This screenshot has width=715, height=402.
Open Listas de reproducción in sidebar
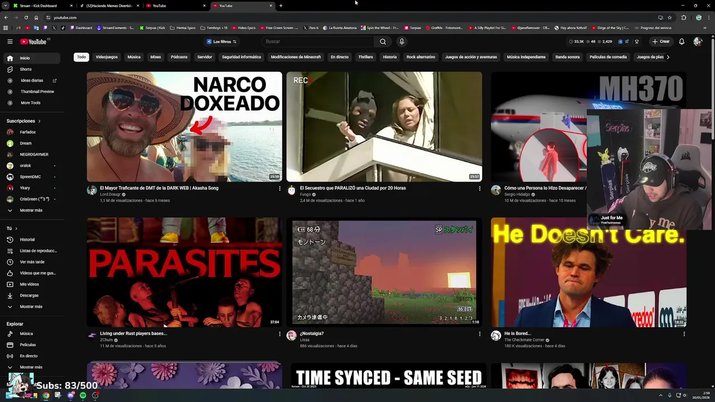[31, 251]
